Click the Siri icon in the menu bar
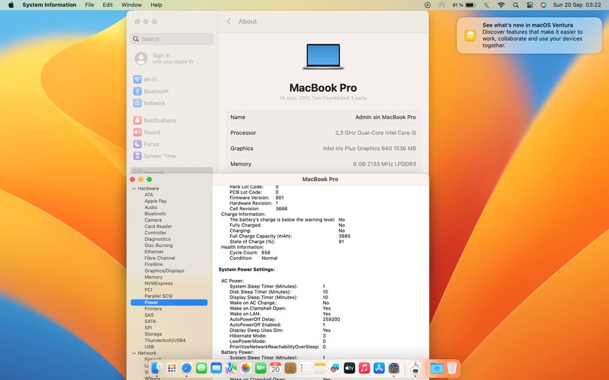The image size is (609, 380). (544, 5)
